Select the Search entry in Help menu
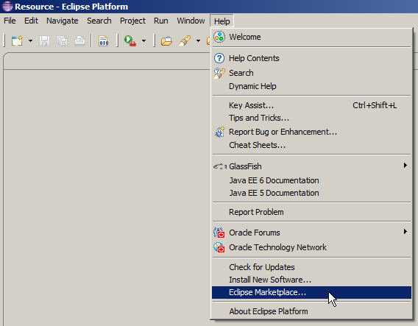Image resolution: width=418 pixels, height=326 pixels. (x=311, y=73)
